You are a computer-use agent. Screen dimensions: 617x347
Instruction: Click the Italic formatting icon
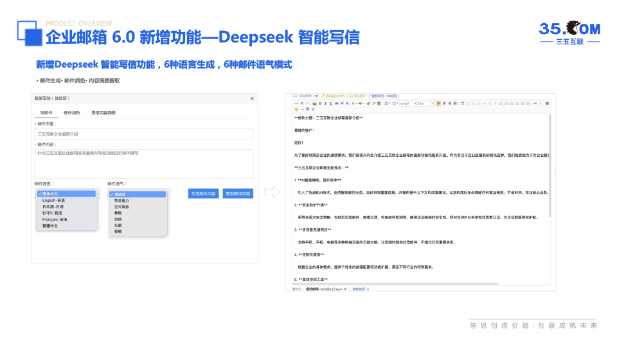(x=326, y=103)
